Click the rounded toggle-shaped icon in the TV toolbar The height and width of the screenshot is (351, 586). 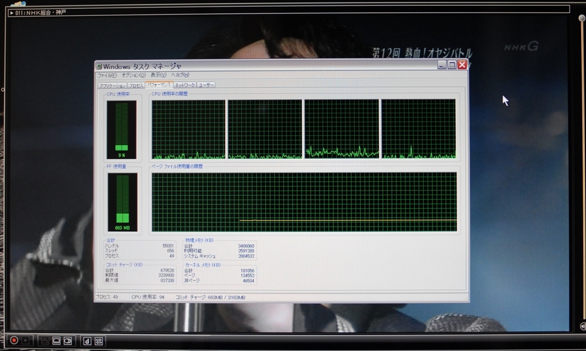[x=68, y=340]
